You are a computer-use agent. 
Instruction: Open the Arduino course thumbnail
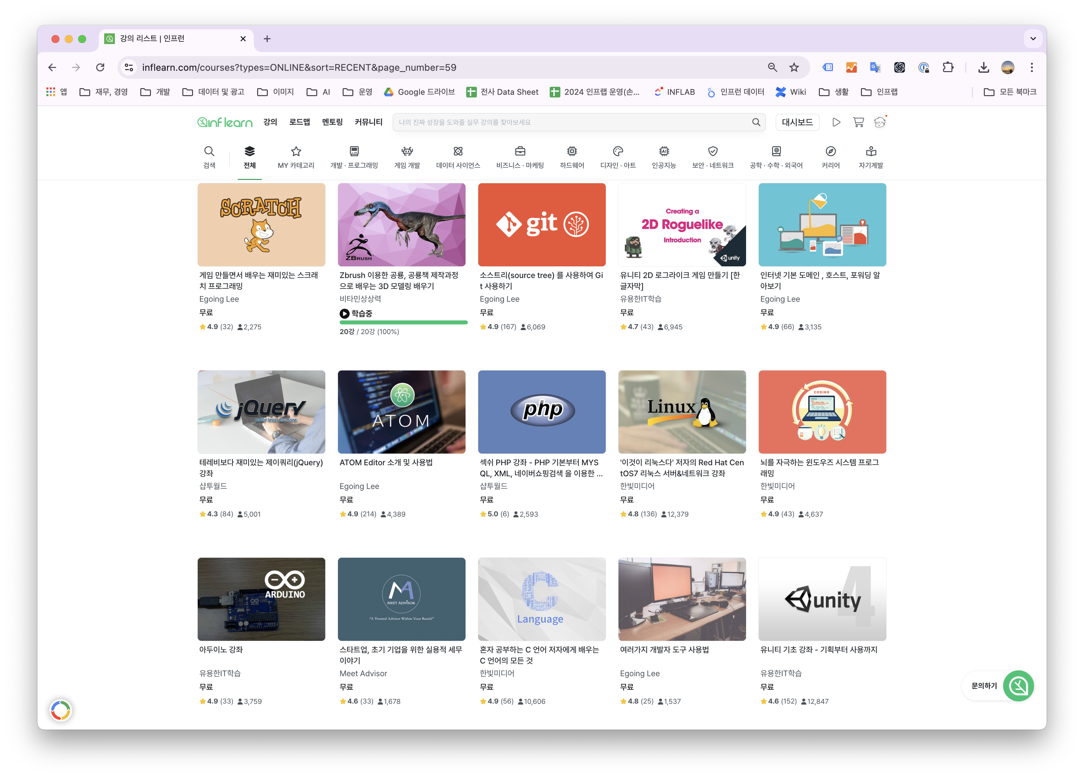[261, 599]
